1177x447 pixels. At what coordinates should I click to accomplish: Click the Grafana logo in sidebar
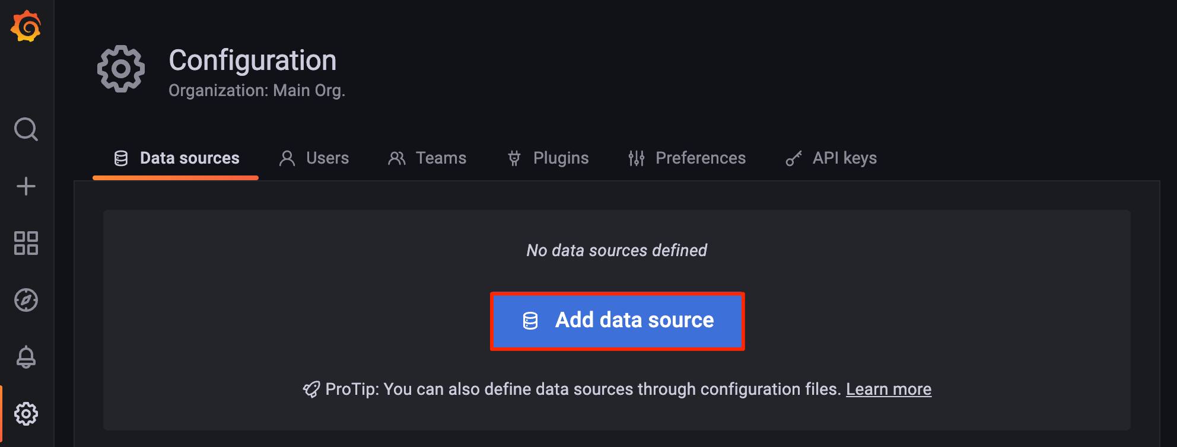click(x=26, y=26)
